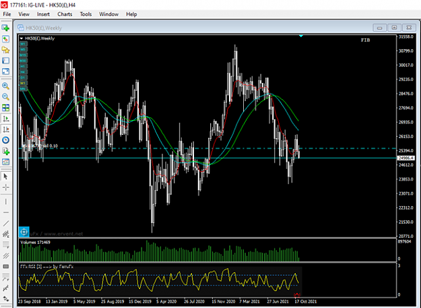Screen dimensions: 421x308
Task: Select the Vertical Line drawing tool
Action: (5, 202)
